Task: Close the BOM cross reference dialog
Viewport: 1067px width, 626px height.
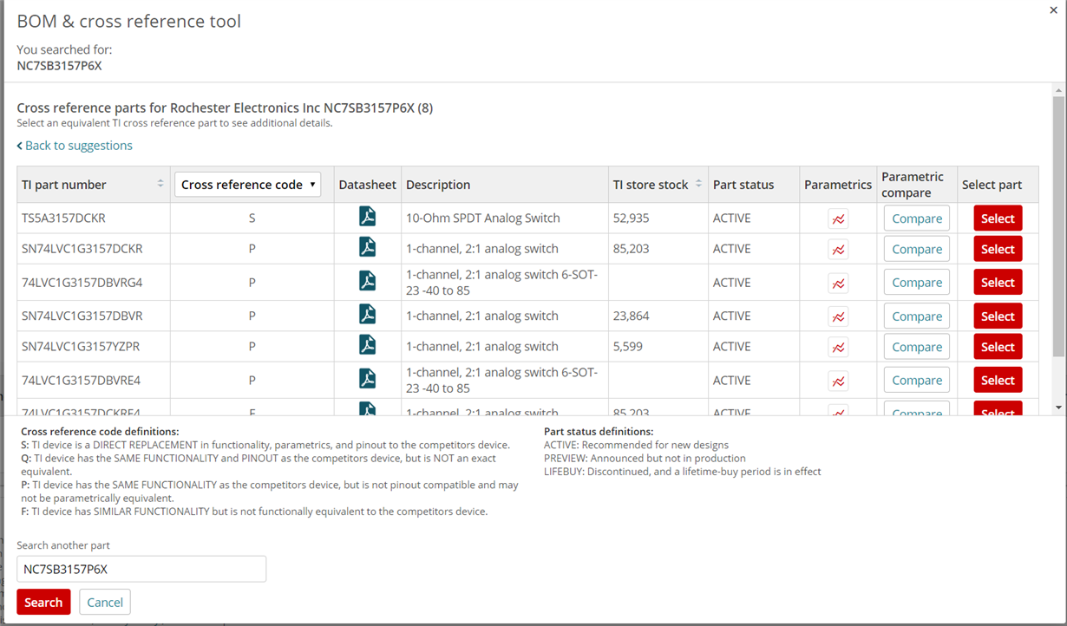Action: [1053, 10]
